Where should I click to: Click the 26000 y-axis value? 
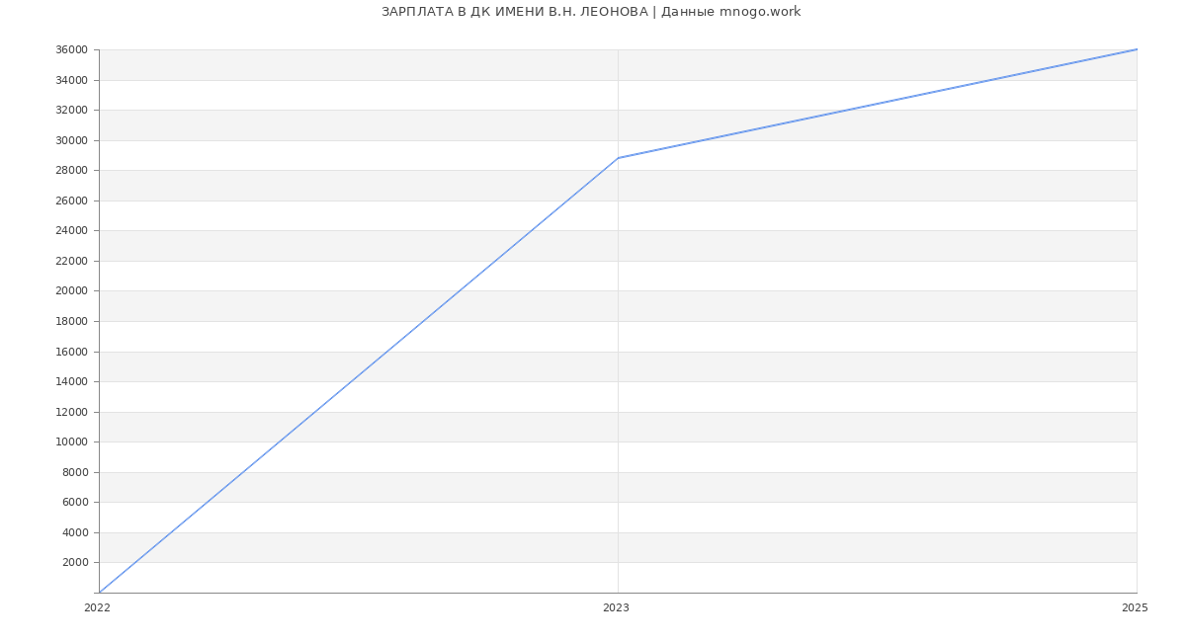tap(72, 201)
